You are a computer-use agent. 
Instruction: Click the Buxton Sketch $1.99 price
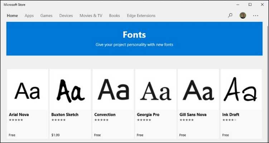click(x=55, y=135)
